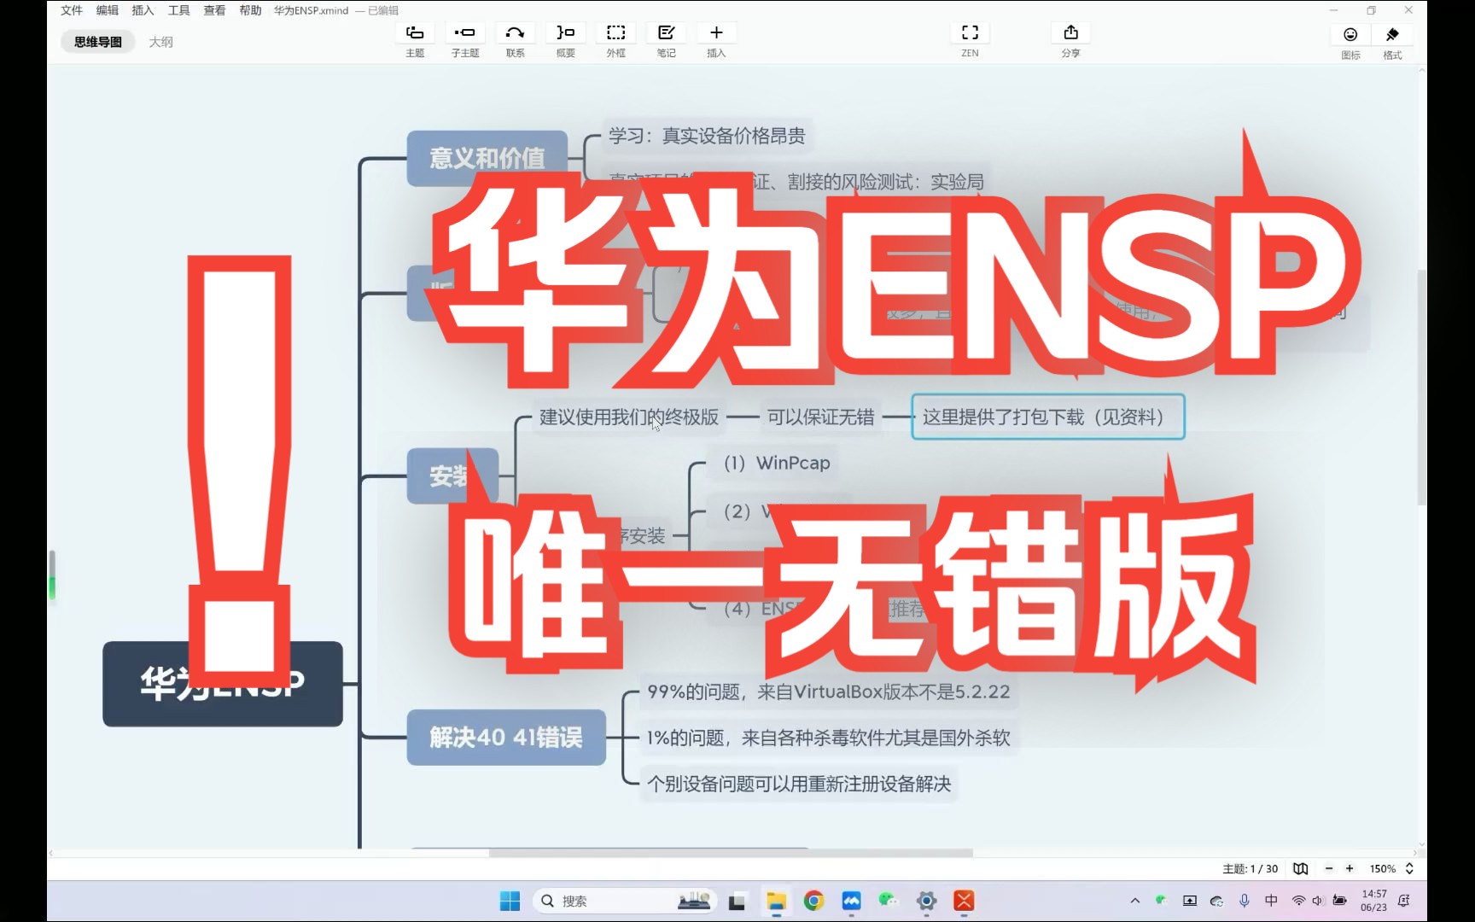Select the 意义和价值 topic node
The height and width of the screenshot is (922, 1475).
coord(487,158)
